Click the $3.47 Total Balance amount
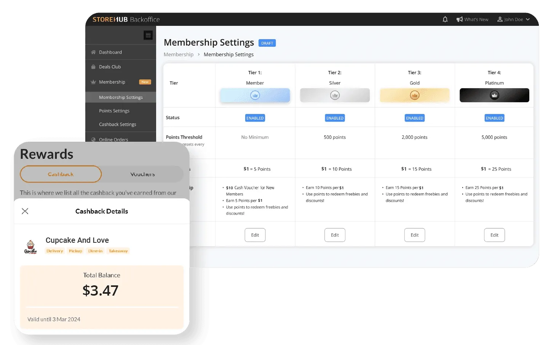 pos(101,291)
